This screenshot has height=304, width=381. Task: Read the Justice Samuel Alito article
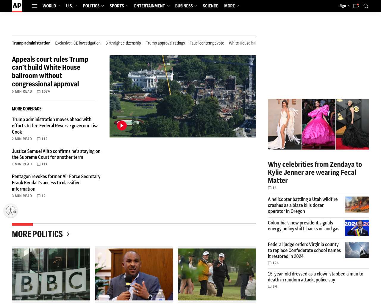[x=56, y=154]
